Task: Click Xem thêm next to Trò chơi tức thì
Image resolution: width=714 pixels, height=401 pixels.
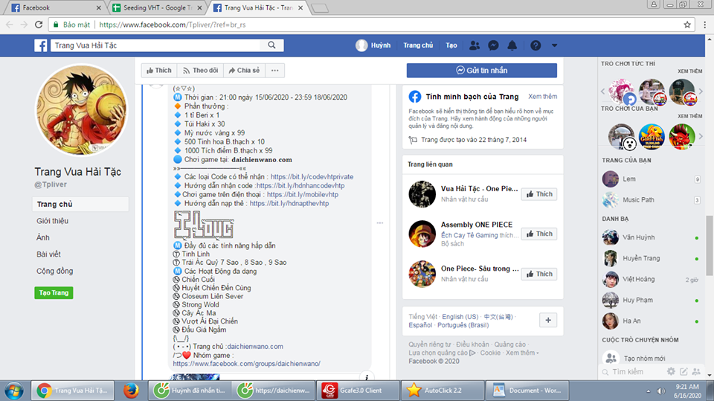Action: coord(690,71)
